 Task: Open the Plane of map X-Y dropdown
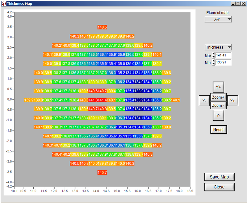tap(218, 19)
